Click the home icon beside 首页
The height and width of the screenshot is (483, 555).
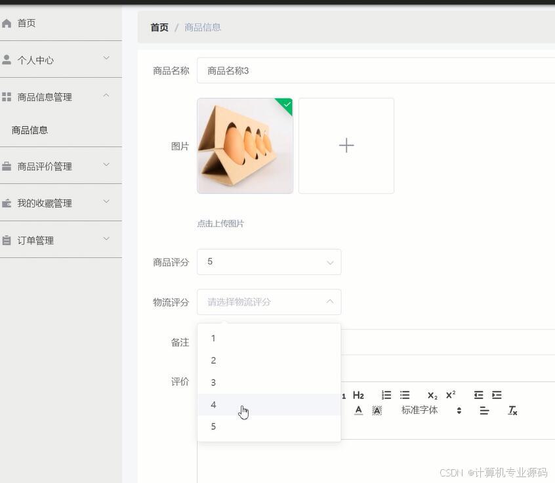(7, 24)
